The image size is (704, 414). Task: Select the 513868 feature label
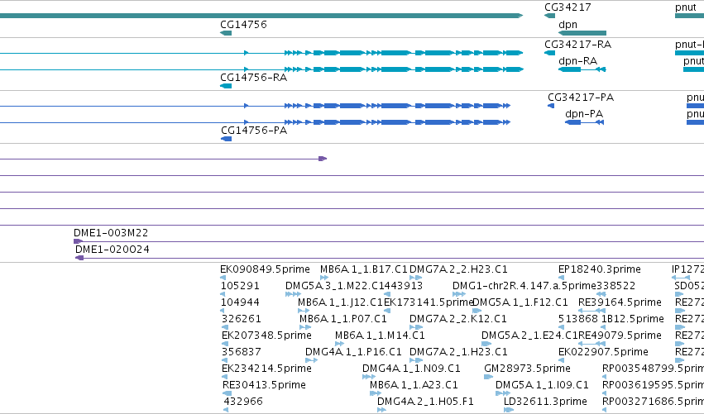pos(577,319)
